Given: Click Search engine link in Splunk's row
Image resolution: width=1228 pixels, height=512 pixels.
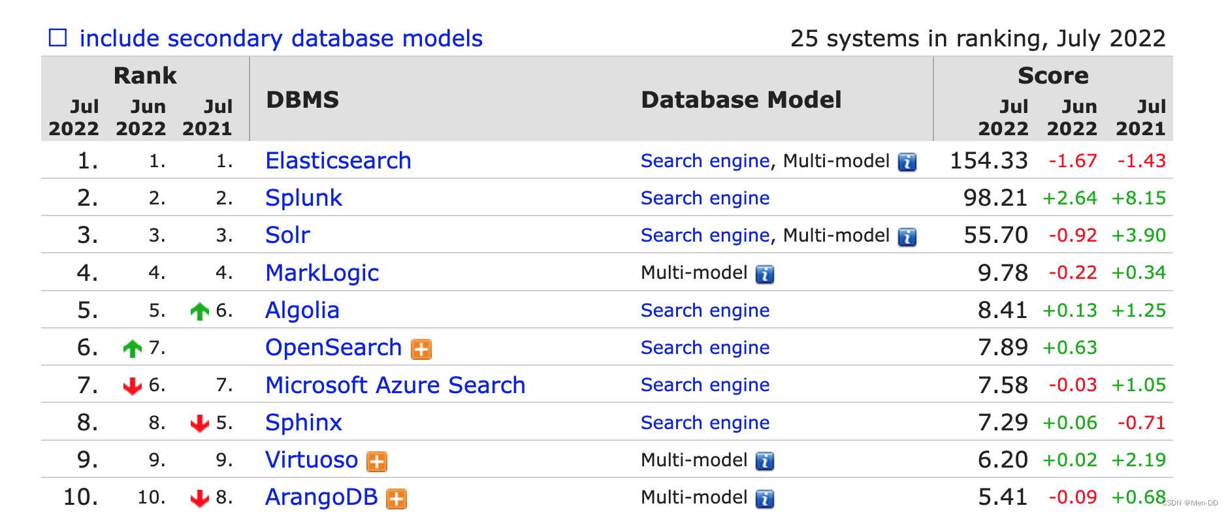Looking at the screenshot, I should pyautogui.click(x=705, y=198).
